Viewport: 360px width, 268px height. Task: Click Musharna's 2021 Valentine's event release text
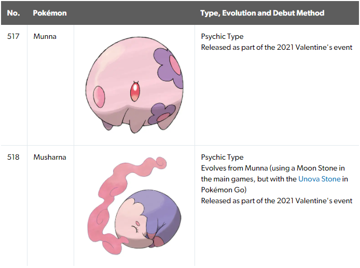pos(276,201)
